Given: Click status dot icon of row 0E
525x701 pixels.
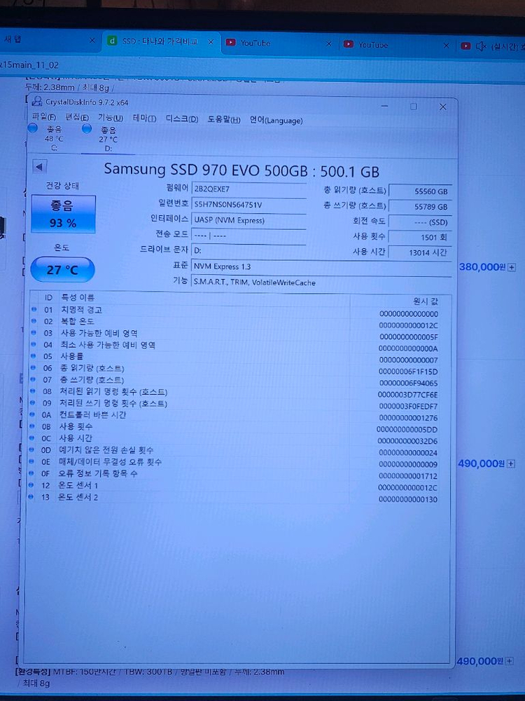Looking at the screenshot, I should click(x=31, y=461).
